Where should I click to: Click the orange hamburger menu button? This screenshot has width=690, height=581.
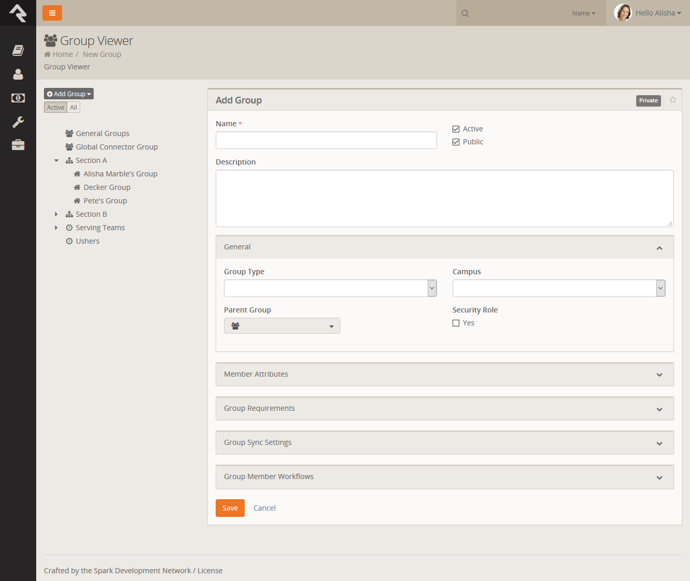(x=52, y=13)
